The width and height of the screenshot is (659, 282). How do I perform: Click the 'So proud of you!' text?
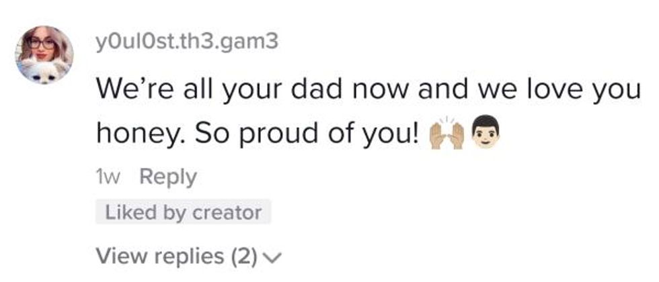308,134
